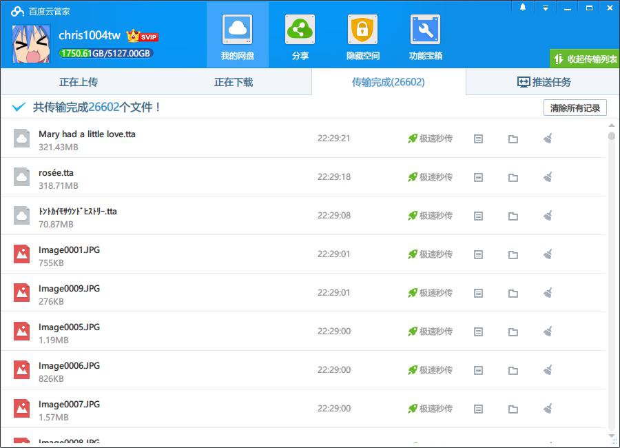Click 清除所有记录 button
This screenshot has height=448, width=620.
[575, 108]
